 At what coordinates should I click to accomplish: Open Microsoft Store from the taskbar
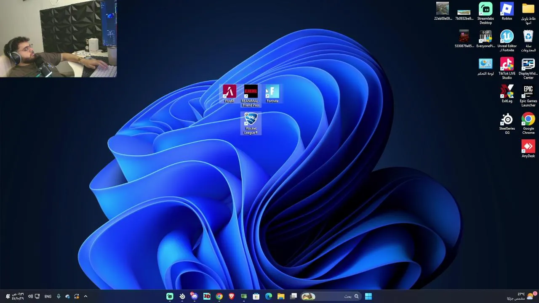(256, 296)
